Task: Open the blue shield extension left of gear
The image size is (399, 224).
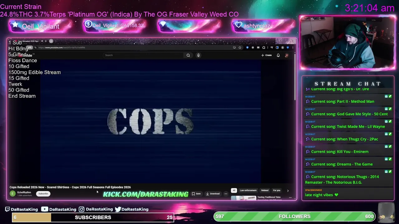Action: pyautogui.click(x=248, y=48)
